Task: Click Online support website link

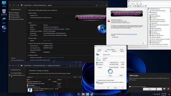Action: (x=47, y=41)
